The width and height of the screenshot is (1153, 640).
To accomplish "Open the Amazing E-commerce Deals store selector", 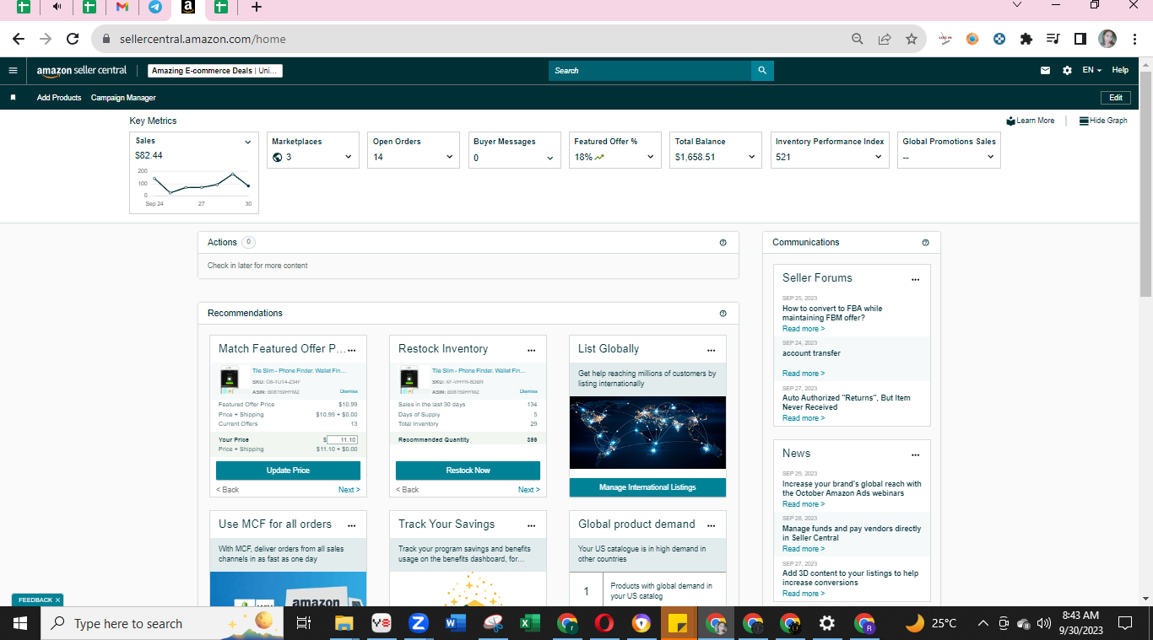I will [x=215, y=71].
